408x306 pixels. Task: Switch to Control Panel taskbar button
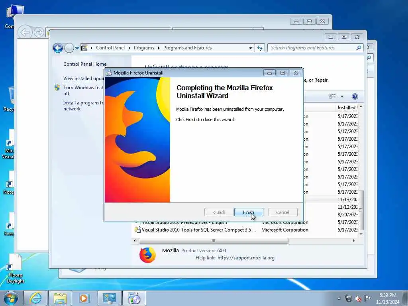coord(109,298)
